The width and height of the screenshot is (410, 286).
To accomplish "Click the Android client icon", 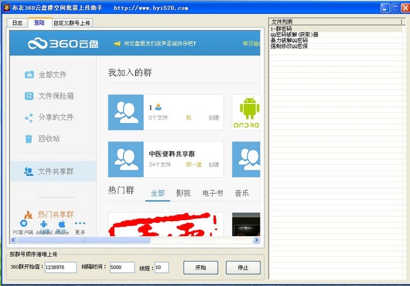I will [44, 224].
